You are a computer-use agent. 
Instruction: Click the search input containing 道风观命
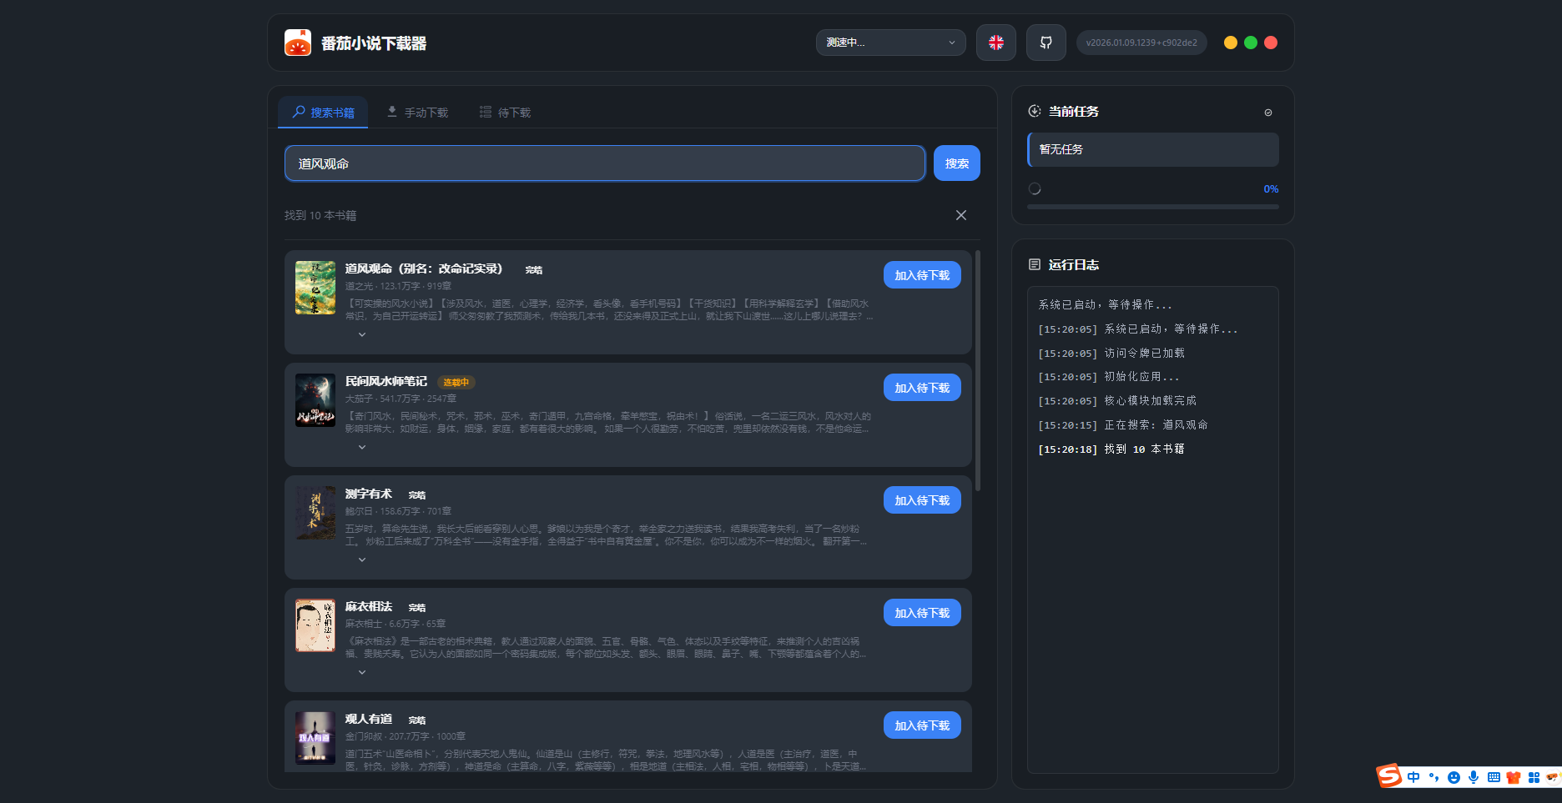(x=604, y=163)
